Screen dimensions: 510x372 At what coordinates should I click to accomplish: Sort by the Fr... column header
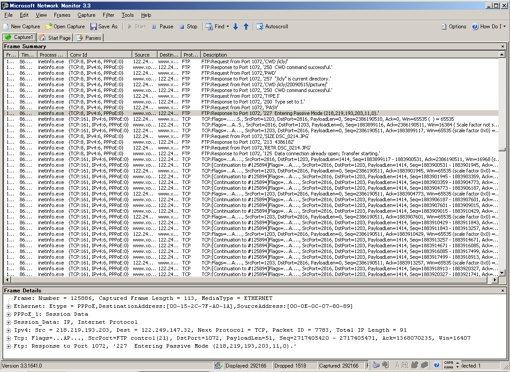11,54
